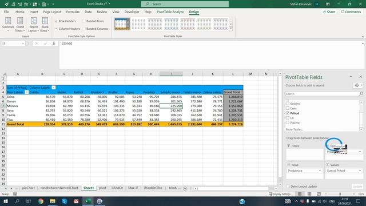Enable Banded Columns
This screenshot has height=206, width=366.
click(84, 29)
